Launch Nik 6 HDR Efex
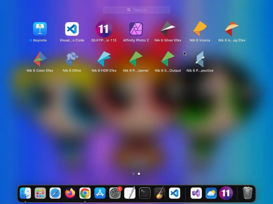Image resolution: width=273 pixels, height=204 pixels. point(104,59)
